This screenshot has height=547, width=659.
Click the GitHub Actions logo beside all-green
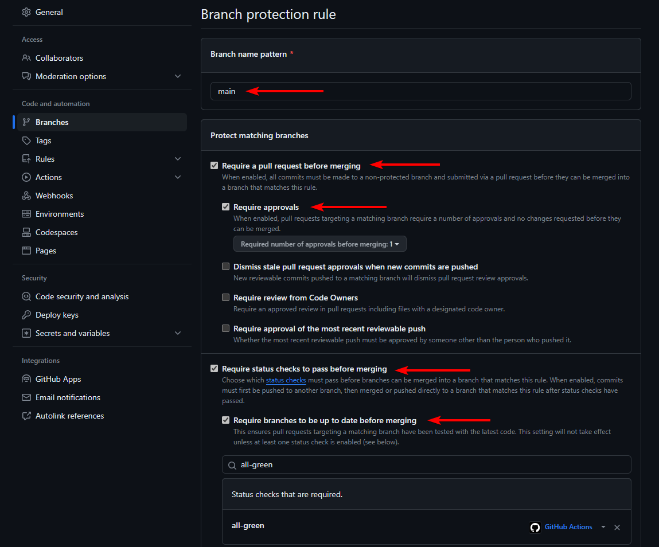[535, 527]
